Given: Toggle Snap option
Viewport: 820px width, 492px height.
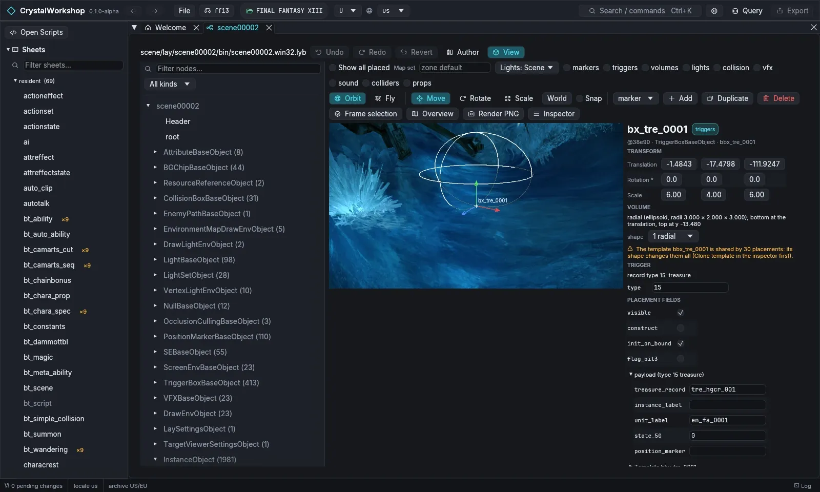Looking at the screenshot, I should pos(580,98).
